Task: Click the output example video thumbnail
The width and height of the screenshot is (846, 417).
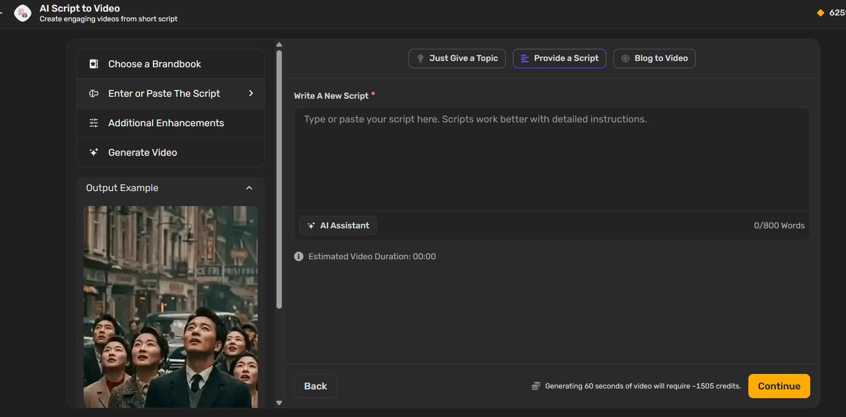Action: [171, 307]
